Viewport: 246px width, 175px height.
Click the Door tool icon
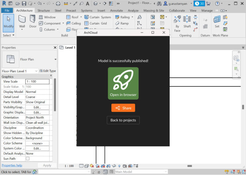click(x=33, y=21)
